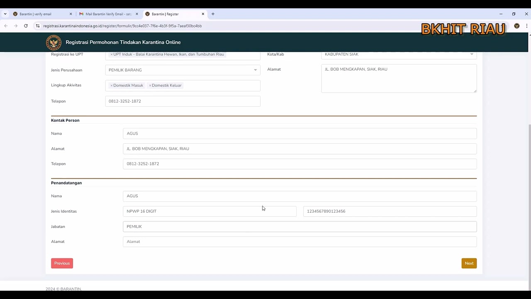Click the Lingkup Aktivitas multiselect field
This screenshot has width=531, height=299.
(x=183, y=86)
